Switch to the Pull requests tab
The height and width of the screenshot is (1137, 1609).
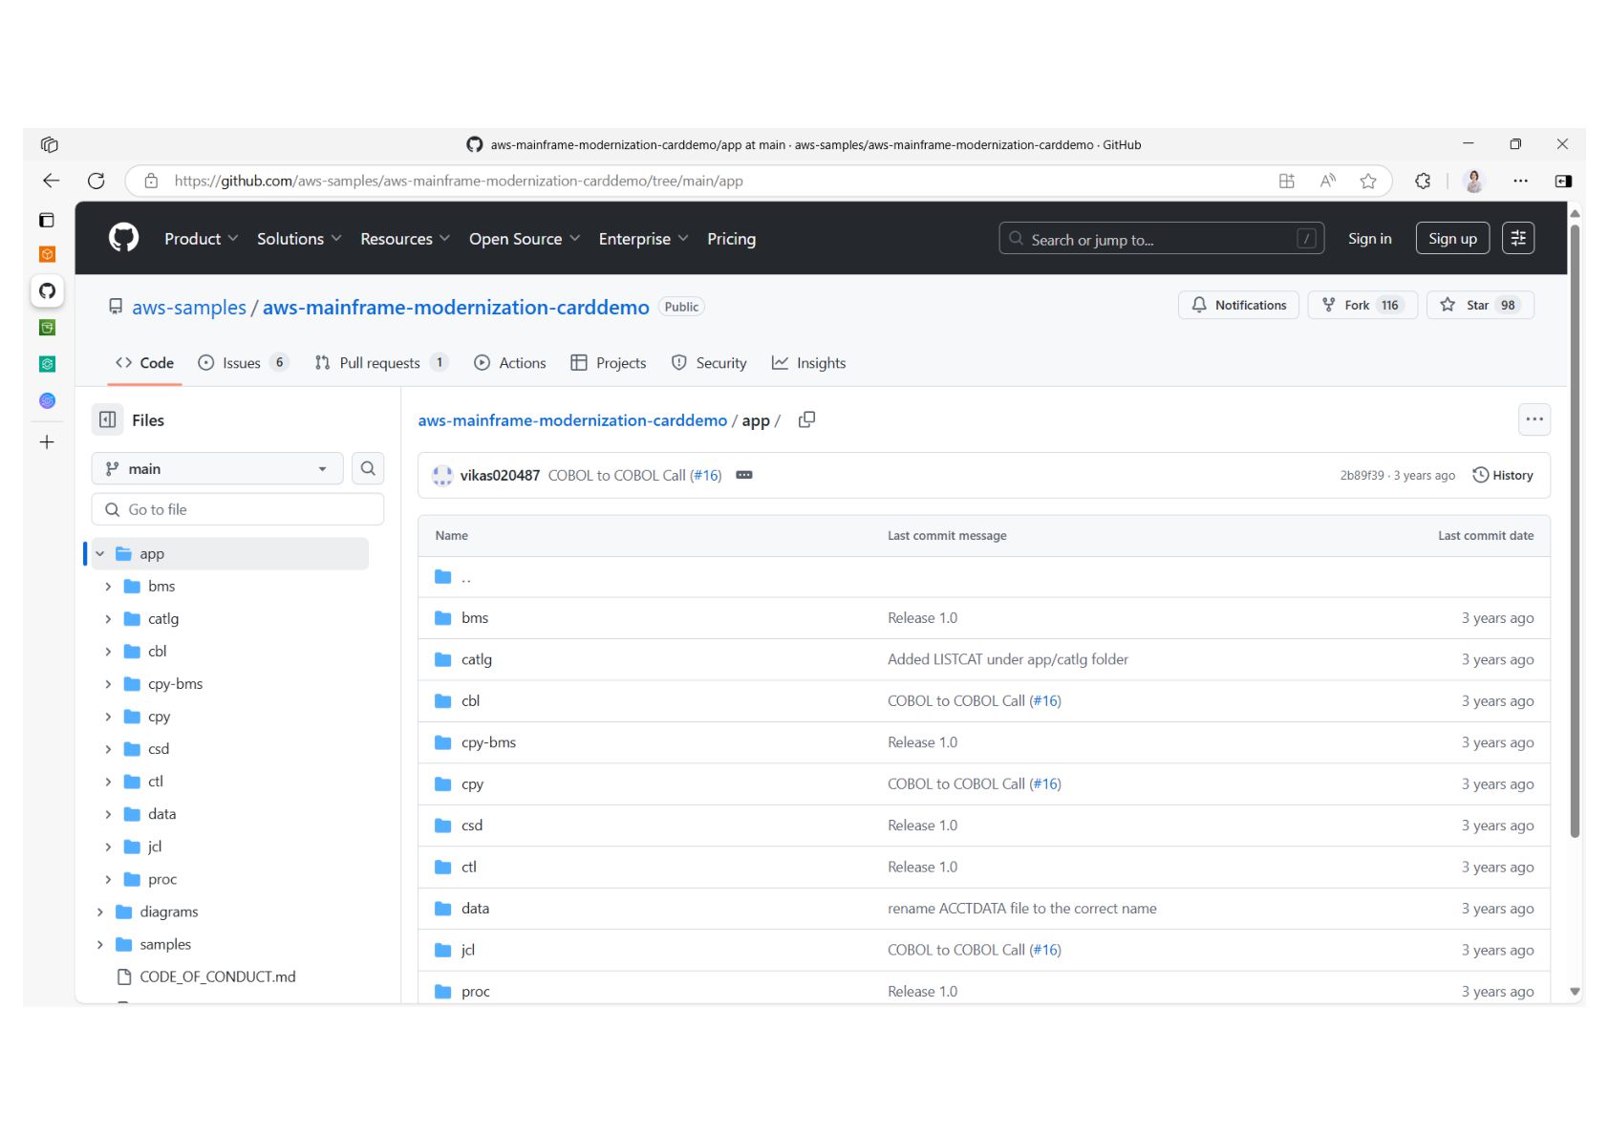pyautogui.click(x=379, y=363)
